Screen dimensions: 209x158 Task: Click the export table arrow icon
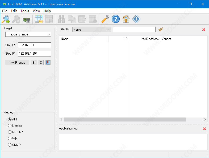click(x=82, y=19)
